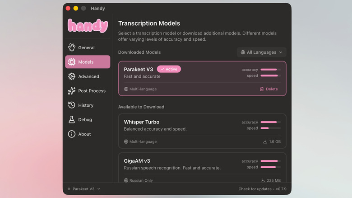This screenshot has height=198, width=352.
Task: Open the About section
Action: [88, 134]
